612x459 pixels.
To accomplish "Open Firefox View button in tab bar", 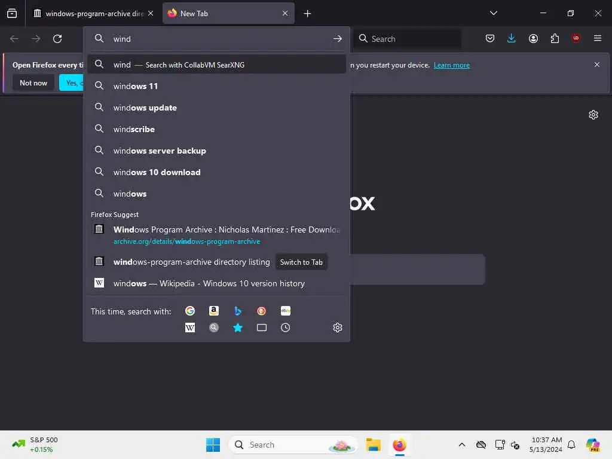I will (12, 13).
